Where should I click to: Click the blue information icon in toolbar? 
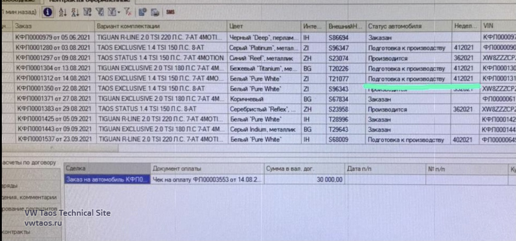click(x=47, y=12)
